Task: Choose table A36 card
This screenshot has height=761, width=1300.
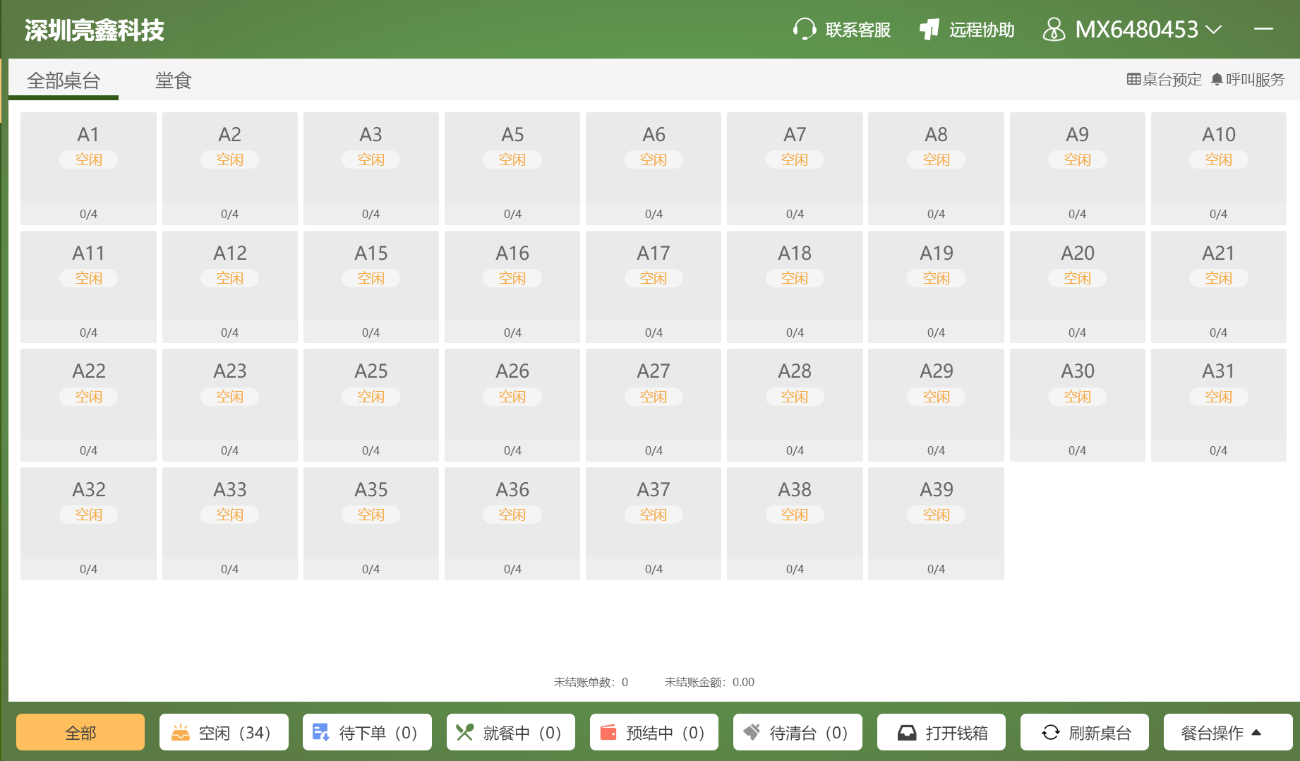Action: click(x=512, y=524)
